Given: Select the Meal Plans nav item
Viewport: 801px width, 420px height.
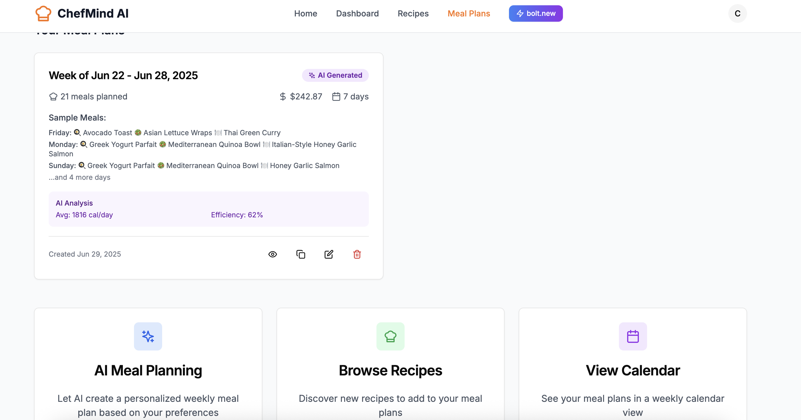Looking at the screenshot, I should pyautogui.click(x=469, y=13).
